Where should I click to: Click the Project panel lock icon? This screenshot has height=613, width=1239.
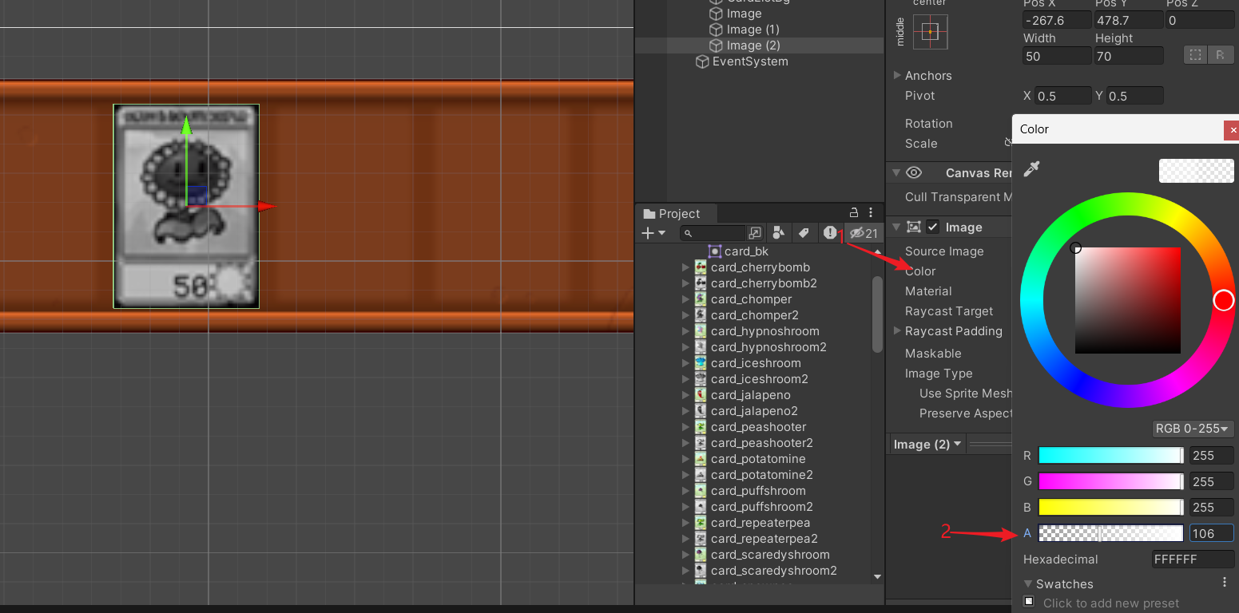coord(854,213)
